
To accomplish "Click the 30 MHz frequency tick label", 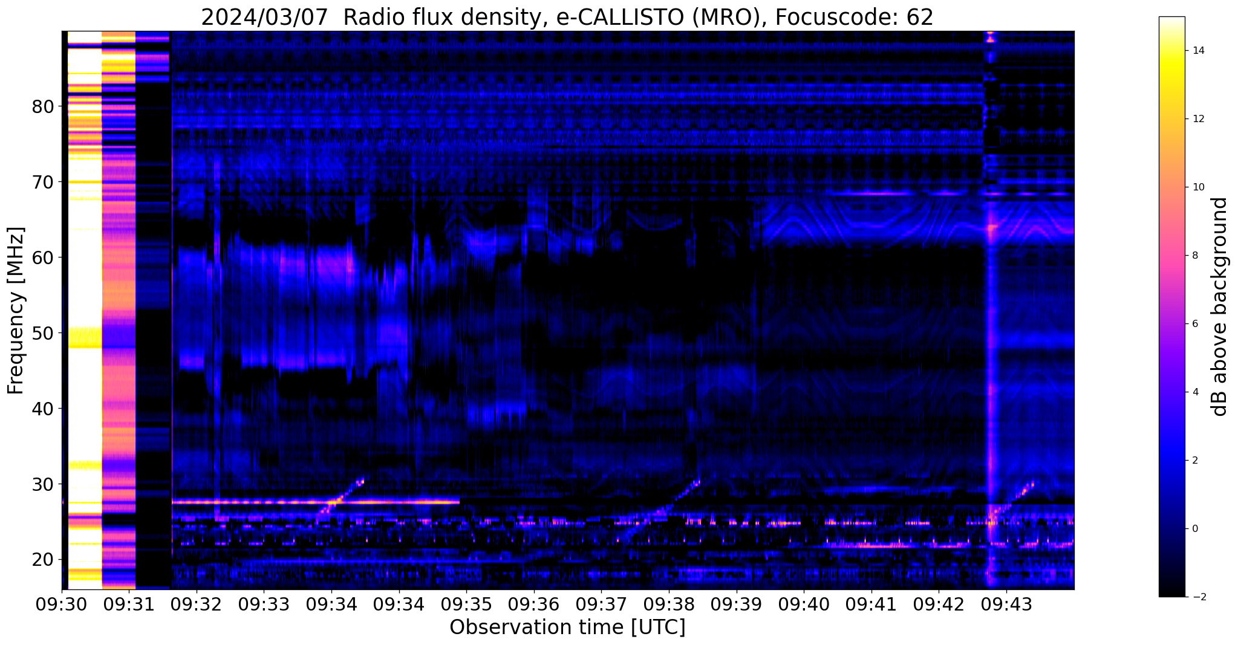I will click(43, 485).
